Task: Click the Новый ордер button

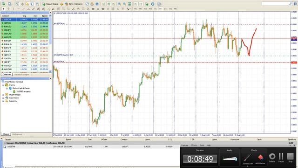Action: [50, 4]
